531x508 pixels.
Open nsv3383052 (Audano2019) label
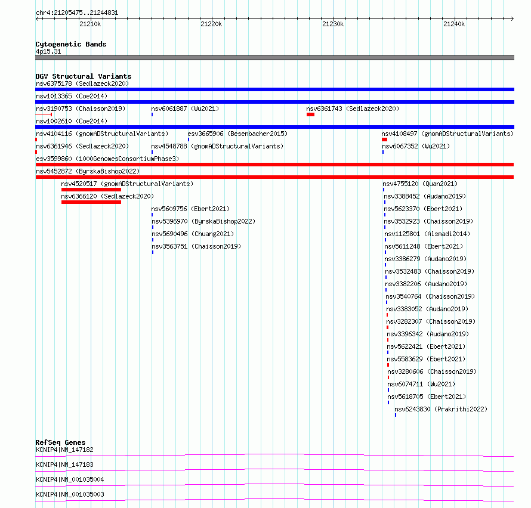427,309
